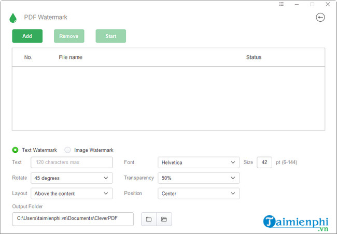The width and height of the screenshot is (337, 234).
Task: Open the title bar menu list icon
Action: pyautogui.click(x=282, y=4)
